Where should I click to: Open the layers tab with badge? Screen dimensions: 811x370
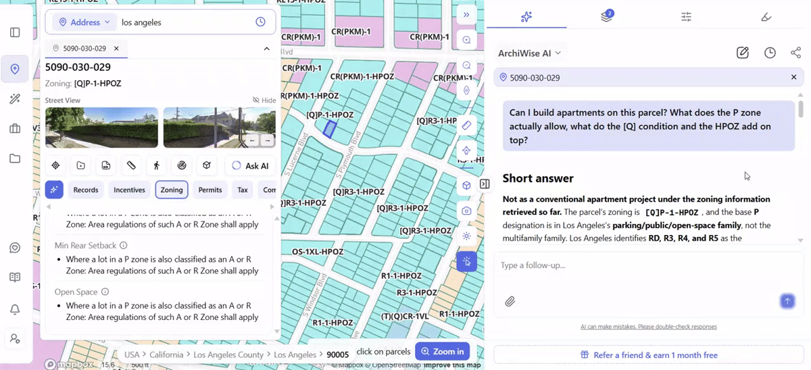click(x=607, y=16)
